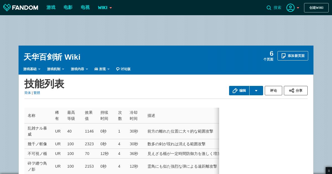
Task: Click max level 40 in 乱雑ナル暴威 row
Action: click(69, 131)
